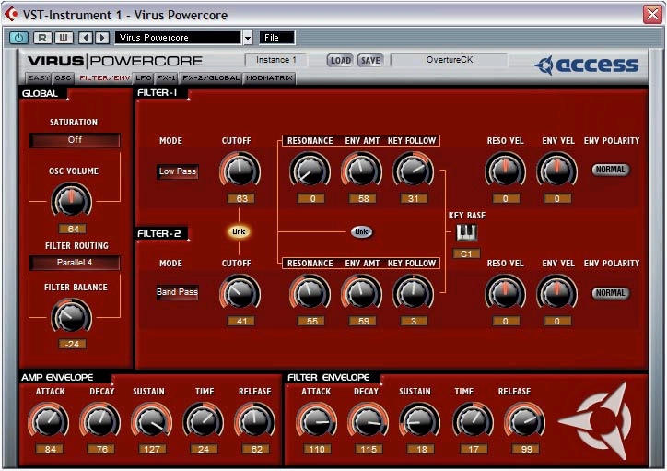The height and width of the screenshot is (471, 667).
Task: Click the Filter Envelope Decay knob
Action: (368, 421)
